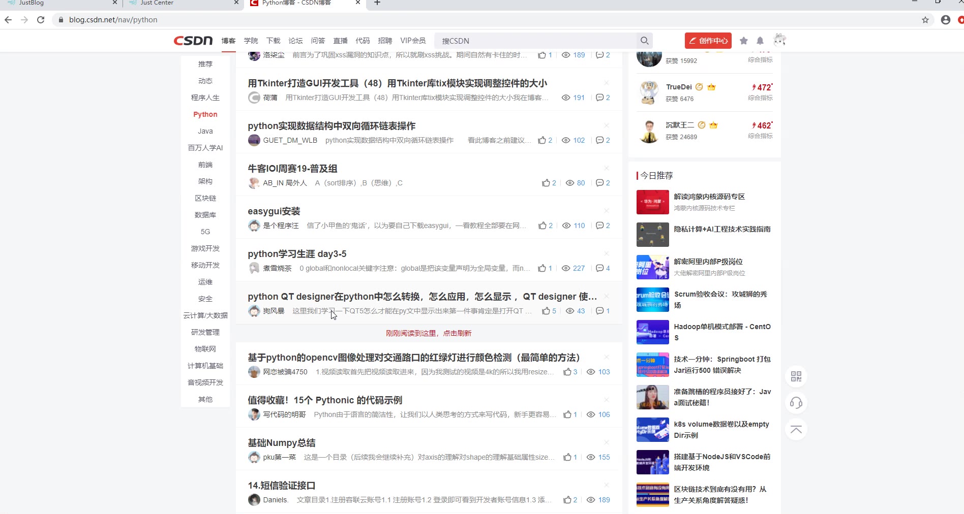Click the browser address bar URL

[x=113, y=20]
